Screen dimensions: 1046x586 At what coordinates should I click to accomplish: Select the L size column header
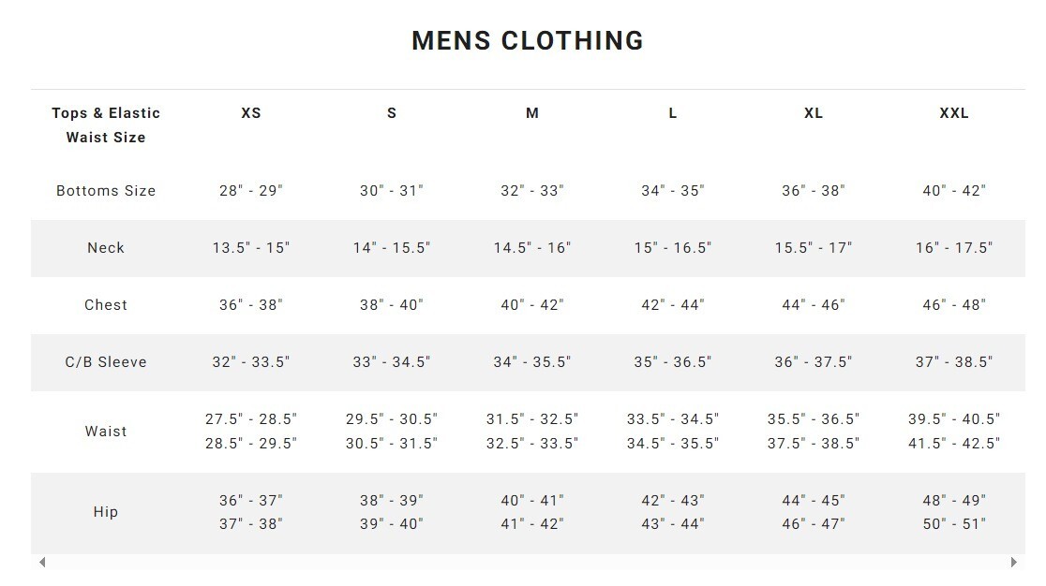pos(673,113)
